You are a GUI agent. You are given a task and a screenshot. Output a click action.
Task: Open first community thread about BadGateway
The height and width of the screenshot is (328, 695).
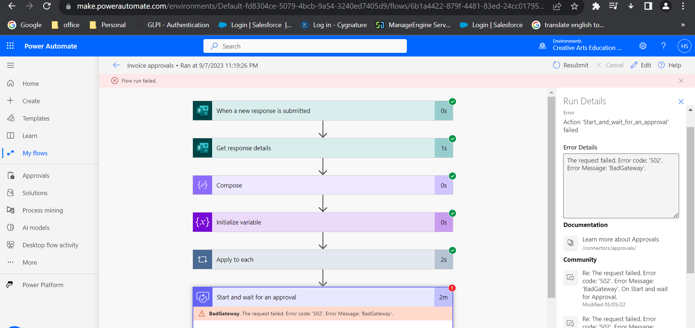pyautogui.click(x=625, y=285)
